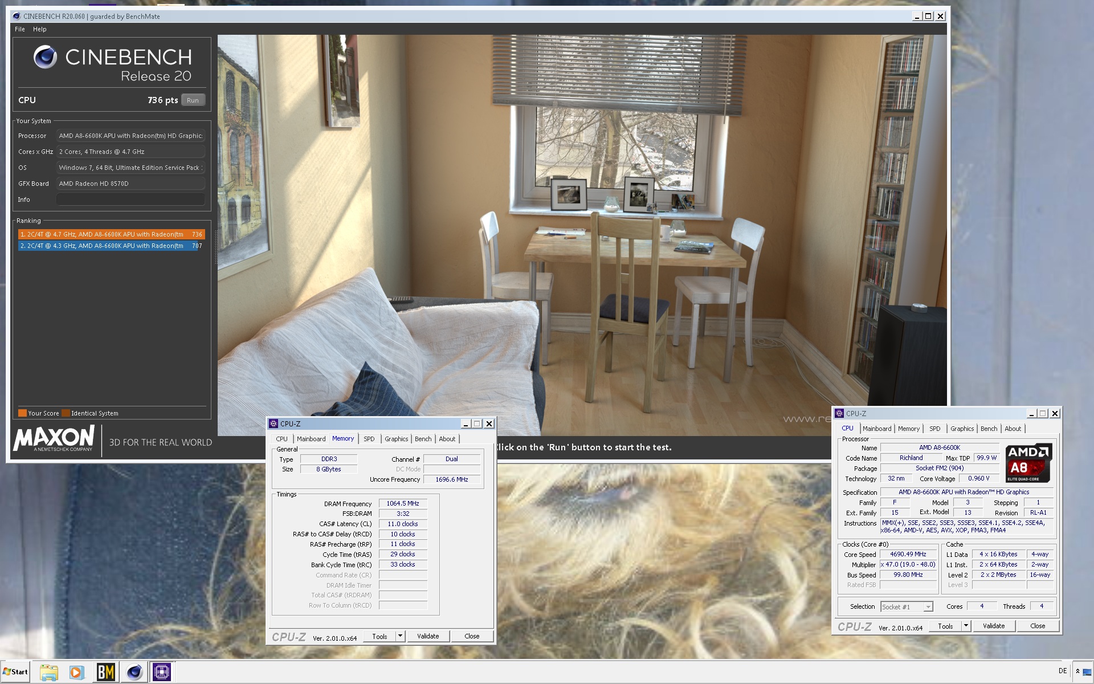The image size is (1094, 684).
Task: Launch the media player taskbar icon
Action: [76, 672]
